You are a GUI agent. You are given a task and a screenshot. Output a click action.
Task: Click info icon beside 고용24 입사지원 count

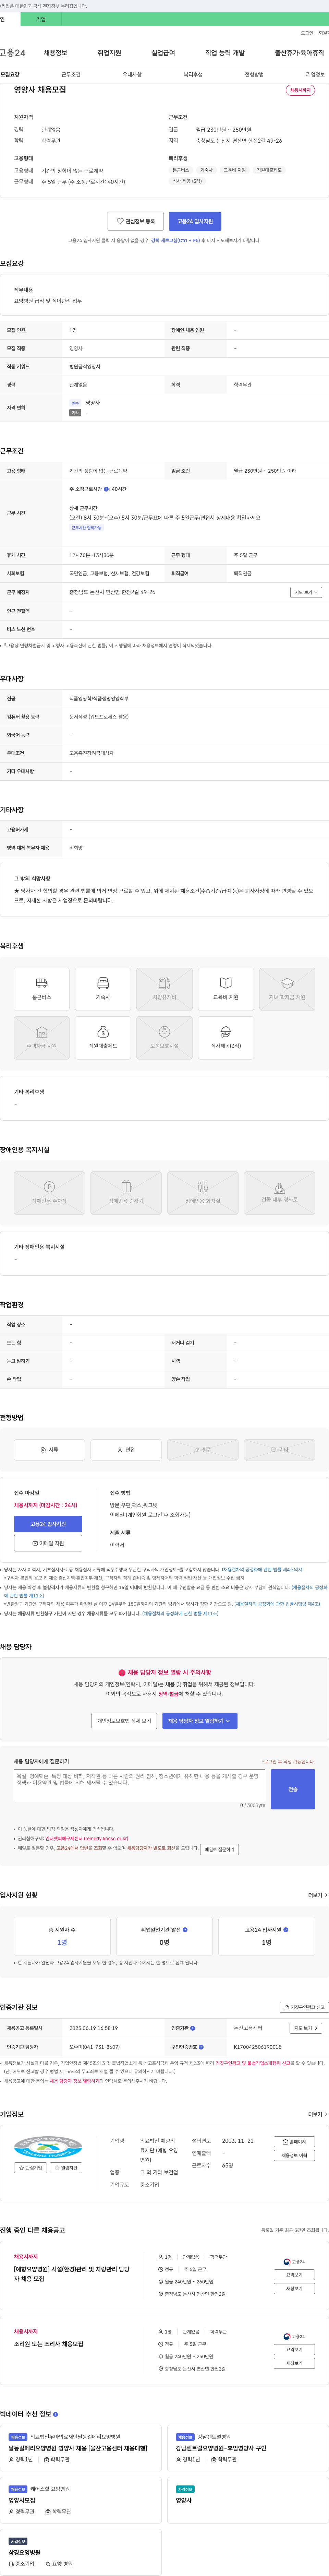click(286, 1930)
